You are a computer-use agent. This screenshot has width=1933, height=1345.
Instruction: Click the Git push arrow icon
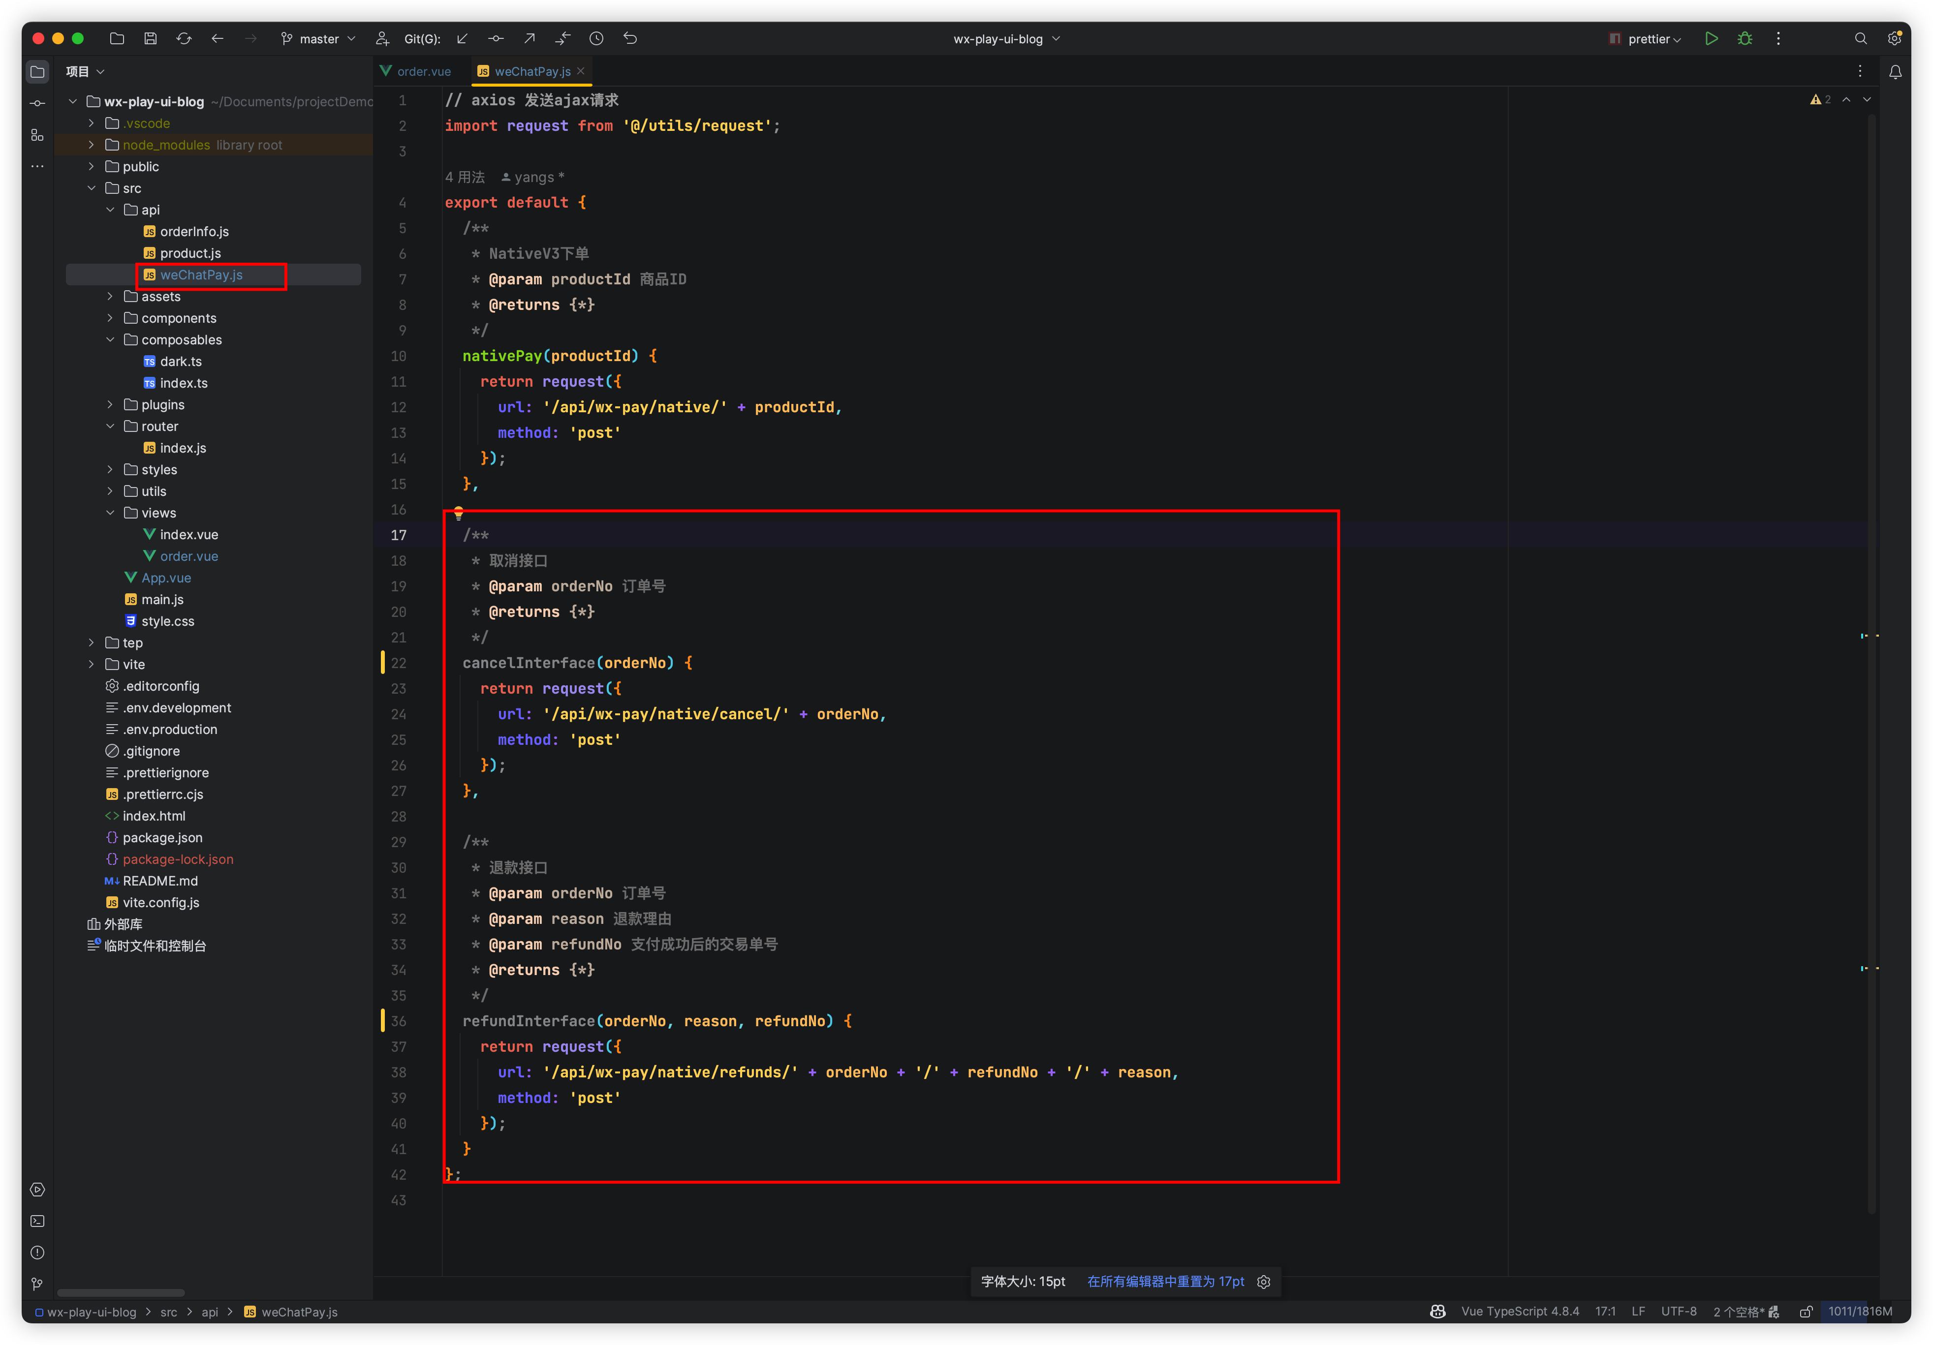[x=529, y=39]
